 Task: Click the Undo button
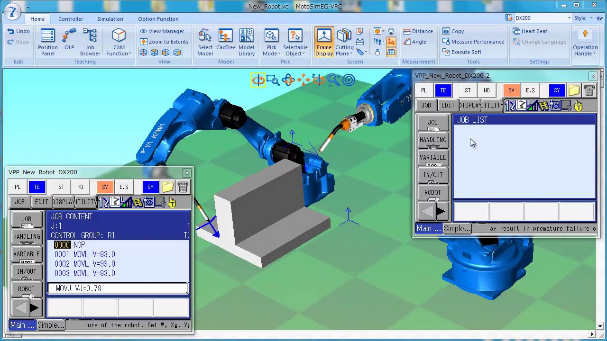tap(18, 31)
